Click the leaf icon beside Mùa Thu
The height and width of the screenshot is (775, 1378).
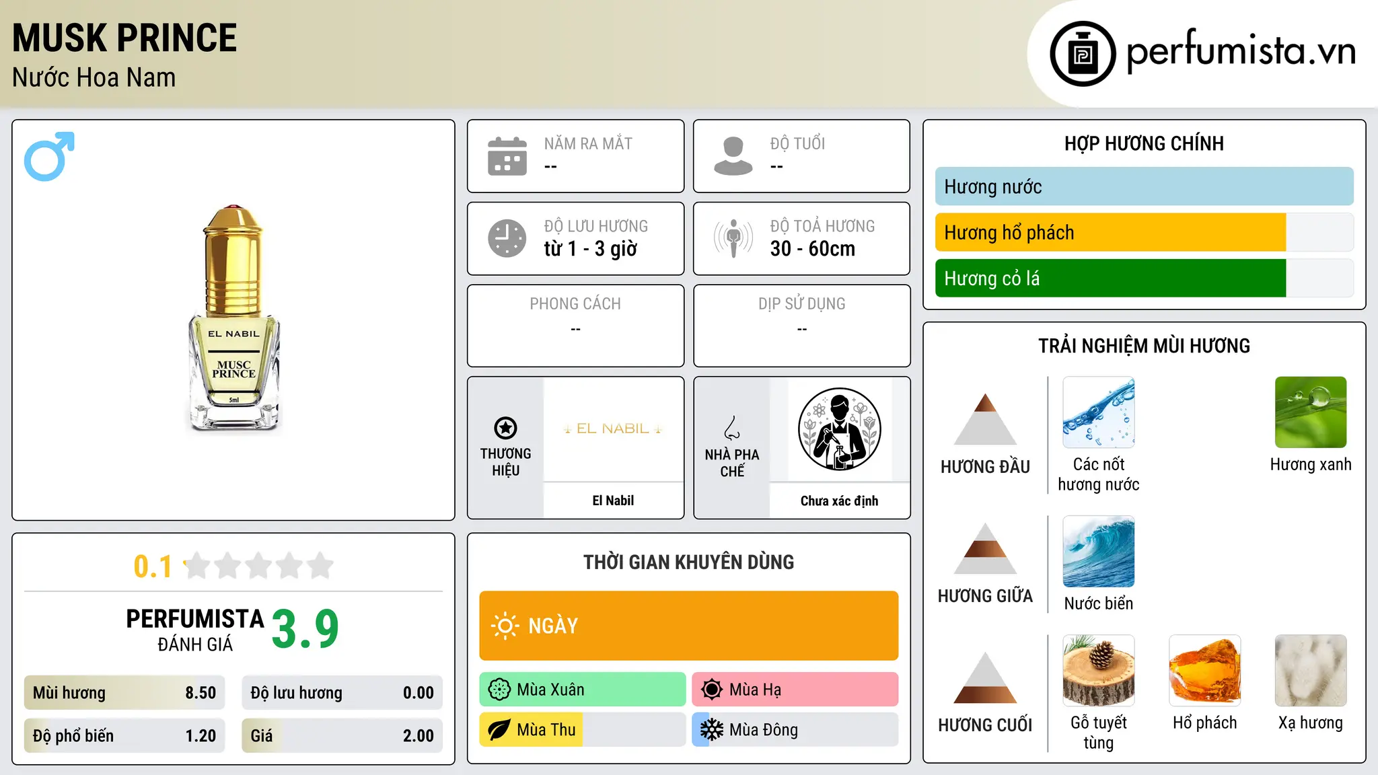coord(499,730)
